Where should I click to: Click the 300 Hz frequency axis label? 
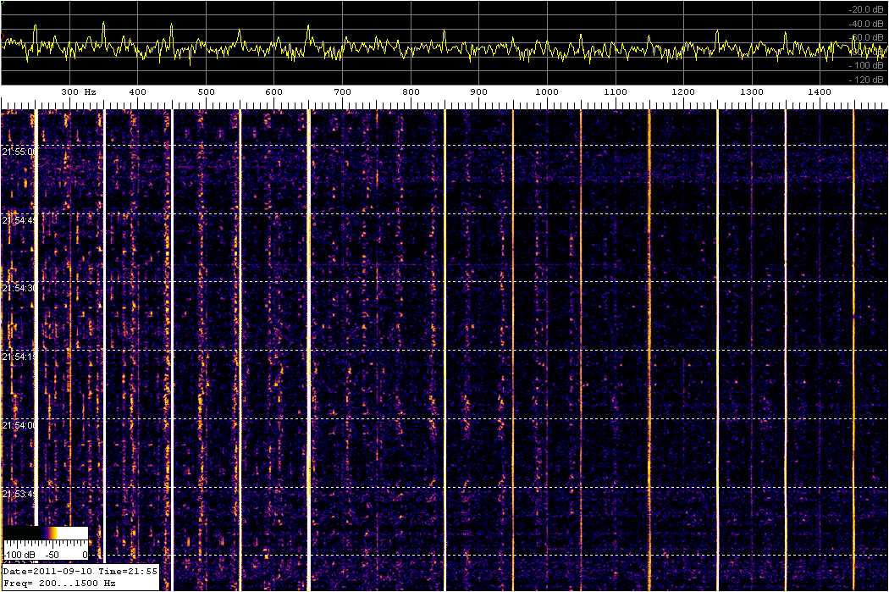[78, 91]
